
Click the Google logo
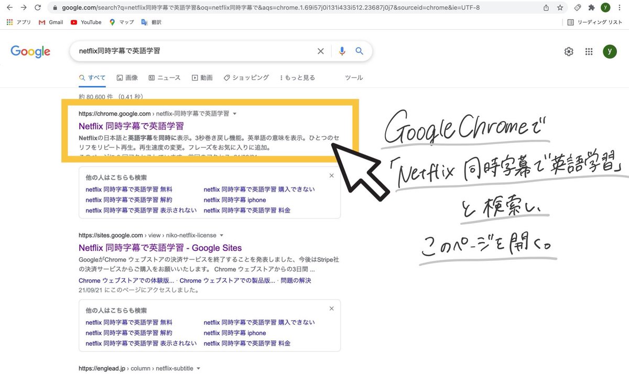(x=30, y=51)
